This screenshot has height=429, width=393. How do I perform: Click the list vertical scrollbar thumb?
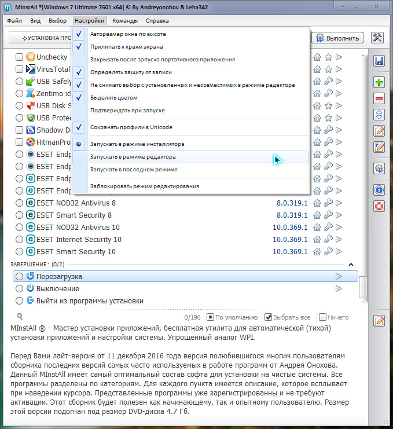click(363, 287)
